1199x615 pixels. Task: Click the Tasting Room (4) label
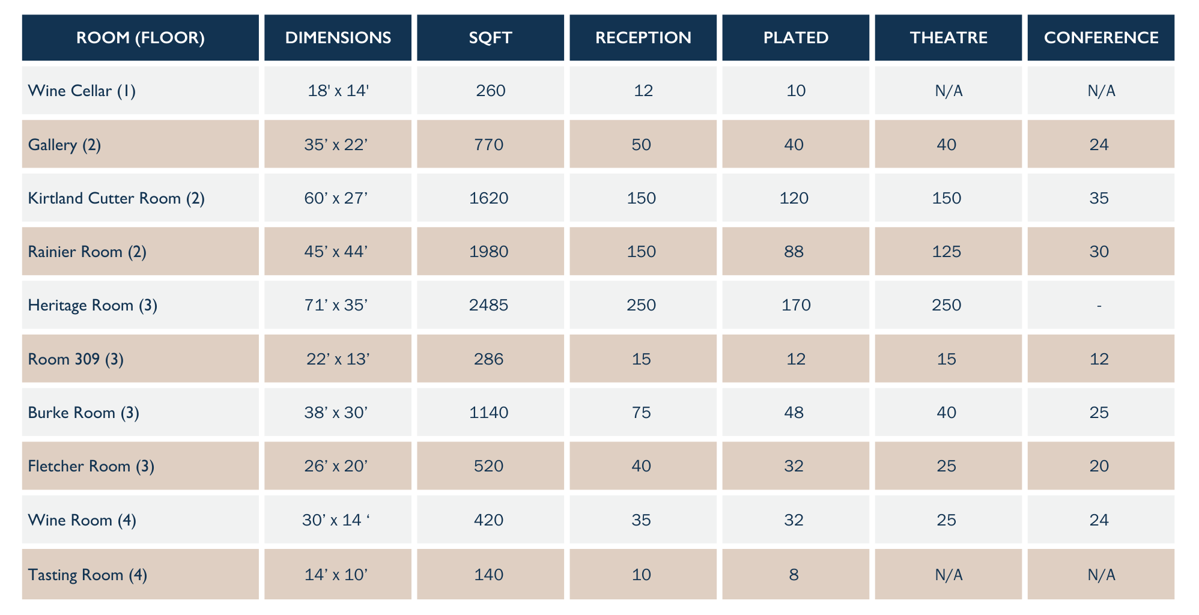tap(87, 575)
